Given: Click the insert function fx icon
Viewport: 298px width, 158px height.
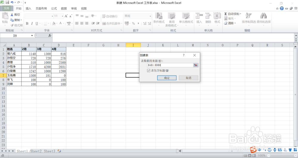Looking at the screenshot, I should 50,35.
